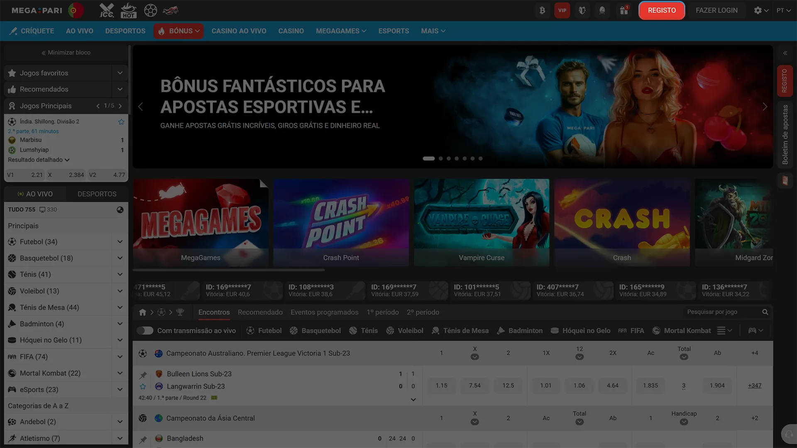797x448 pixels.
Task: Open Resultado detalhado dropdown
Action: (x=39, y=160)
